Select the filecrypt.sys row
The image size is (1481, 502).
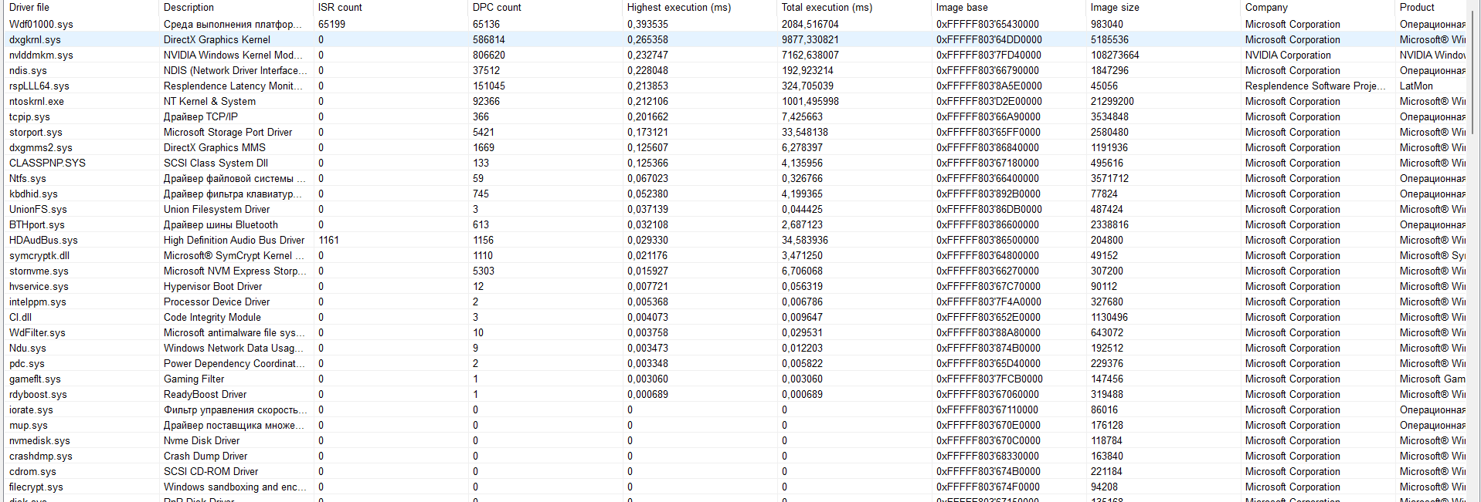point(36,487)
